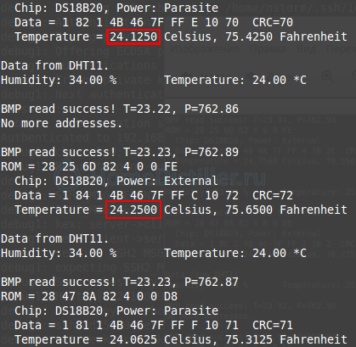Click BMP reading with P=762.89

coord(120,152)
